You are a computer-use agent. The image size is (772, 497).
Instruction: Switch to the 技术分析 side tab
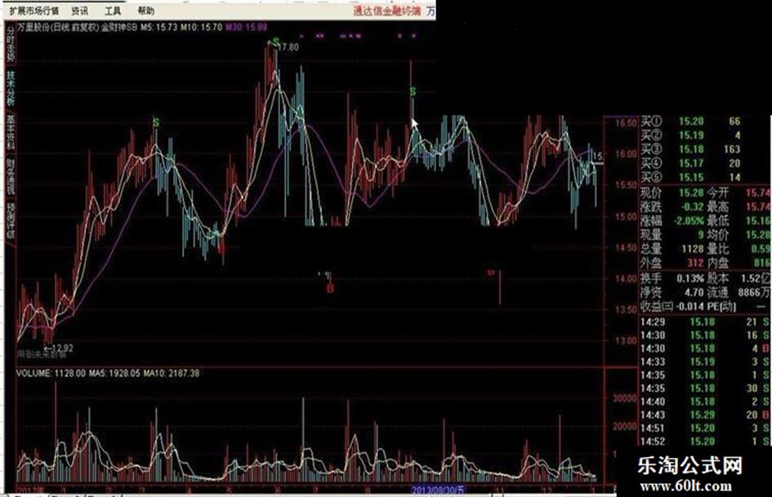(11, 89)
